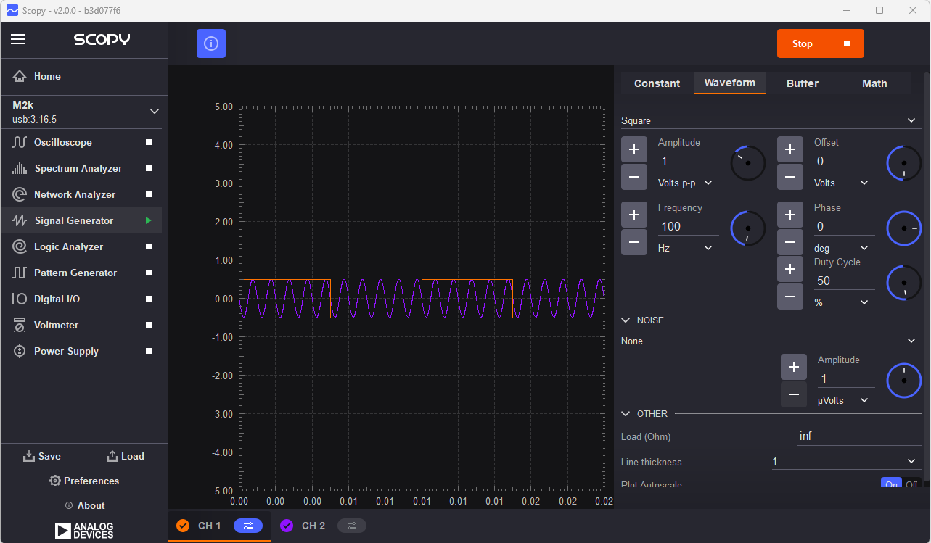Open CH 2 settings menu button
The image size is (931, 543).
pos(352,526)
